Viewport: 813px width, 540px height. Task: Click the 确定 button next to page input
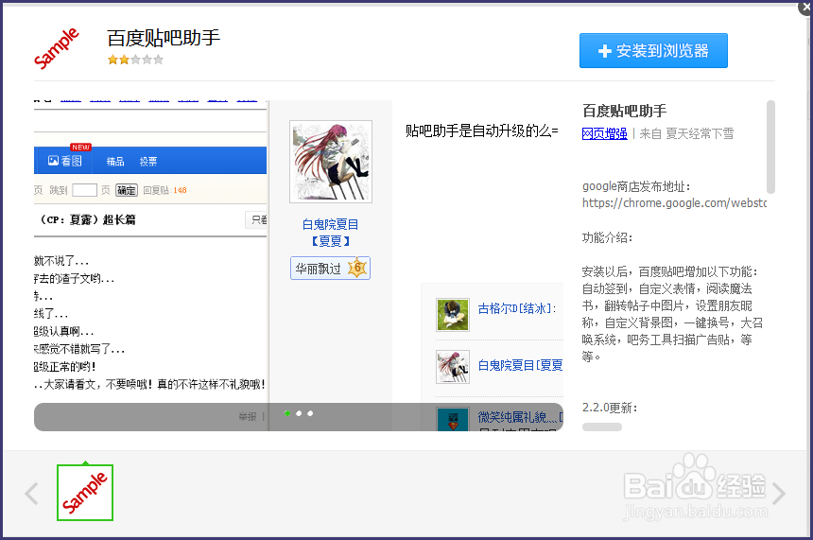[127, 190]
